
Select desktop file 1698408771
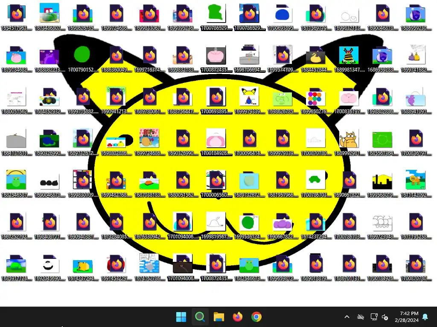[x=50, y=225]
